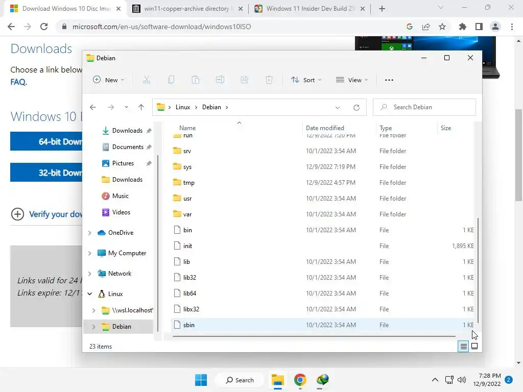Sort by Name column header
This screenshot has height=392, width=523.
(187, 128)
